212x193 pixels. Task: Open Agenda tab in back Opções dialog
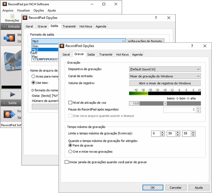click(101, 26)
